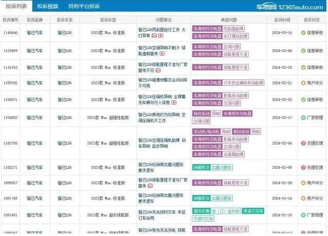Open complaint 智己LS6雨刮器自行工作 大灯异常

click(162, 32)
